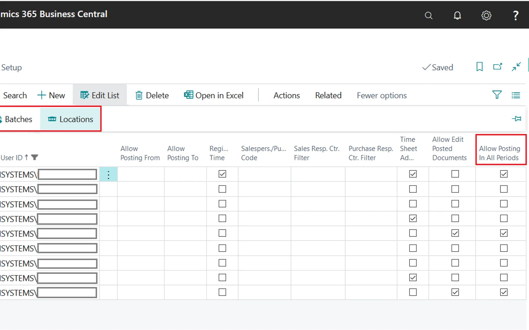Click Allow Posting To column header
Image resolution: width=529 pixels, height=330 pixels.
click(183, 153)
